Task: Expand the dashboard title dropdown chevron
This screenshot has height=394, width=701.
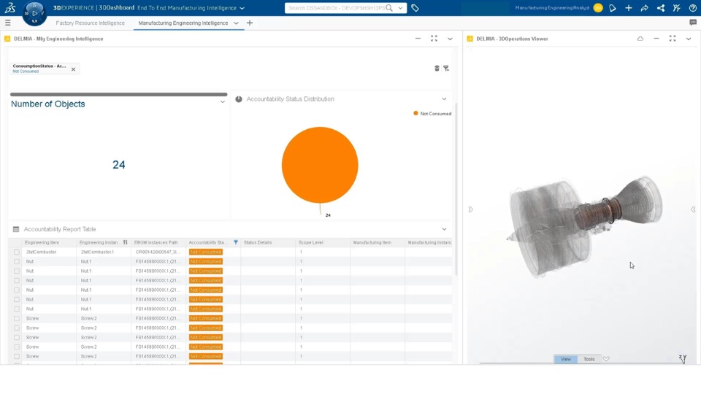Action: [x=242, y=8]
